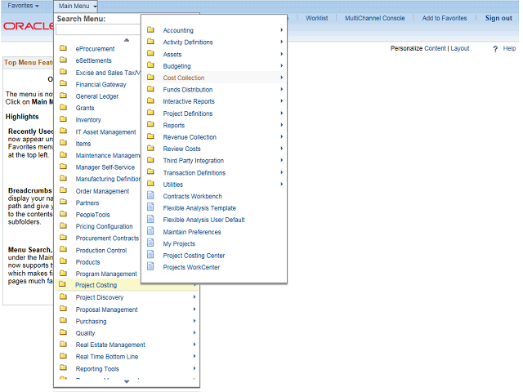Click the Help question mark icon
This screenshot has width=523, height=392.
click(x=495, y=49)
